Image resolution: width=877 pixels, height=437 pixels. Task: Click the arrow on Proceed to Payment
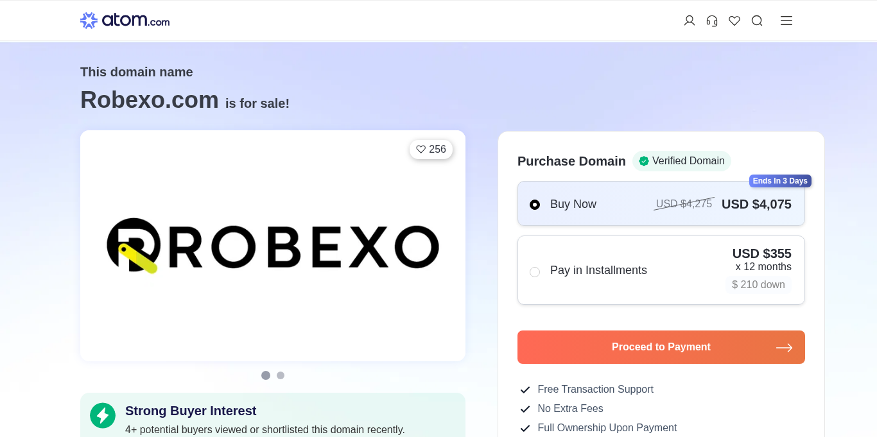(784, 348)
